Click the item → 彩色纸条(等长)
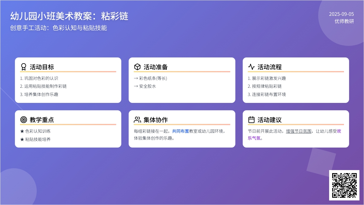This screenshot has height=205, width=364. (x=150, y=78)
